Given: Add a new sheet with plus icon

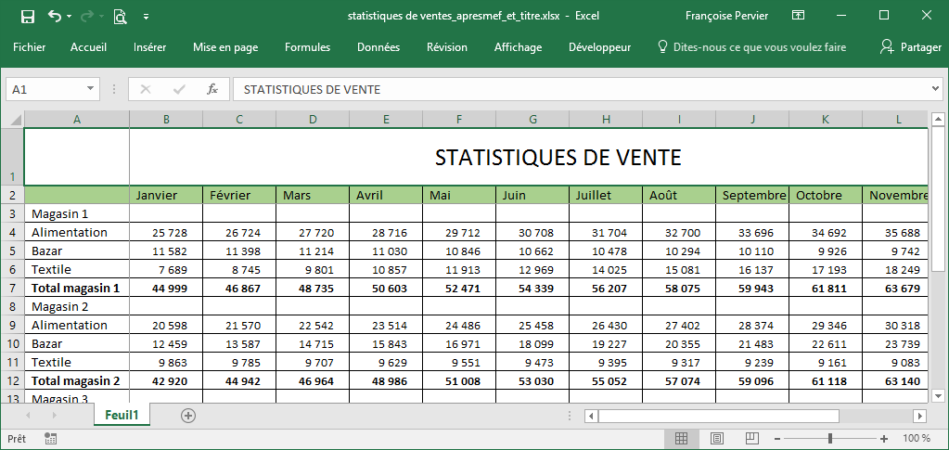Looking at the screenshot, I should [x=188, y=416].
